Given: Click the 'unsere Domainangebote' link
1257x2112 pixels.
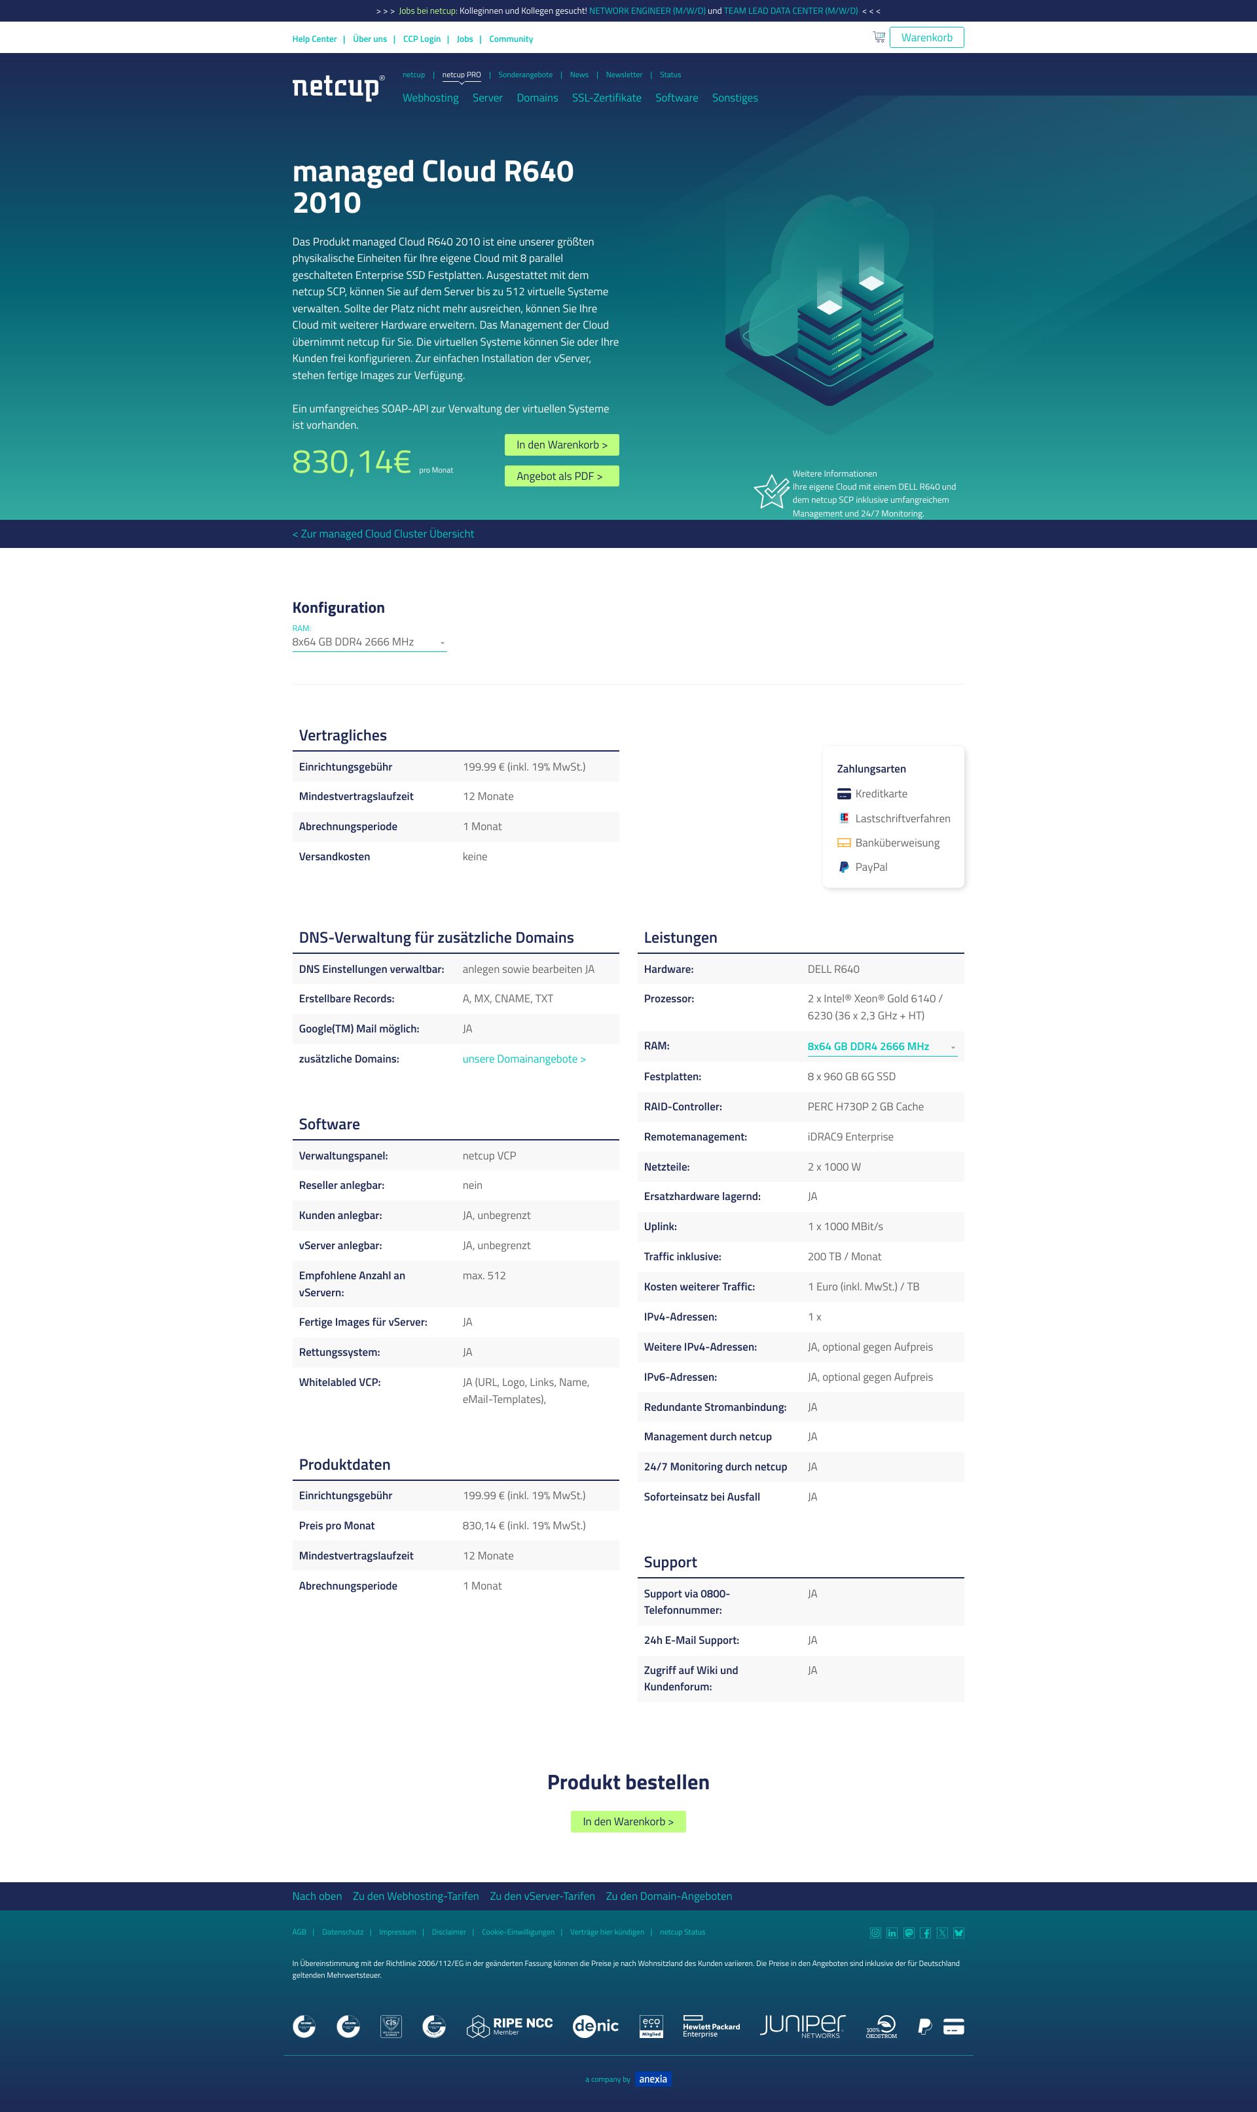Looking at the screenshot, I should [x=524, y=1059].
